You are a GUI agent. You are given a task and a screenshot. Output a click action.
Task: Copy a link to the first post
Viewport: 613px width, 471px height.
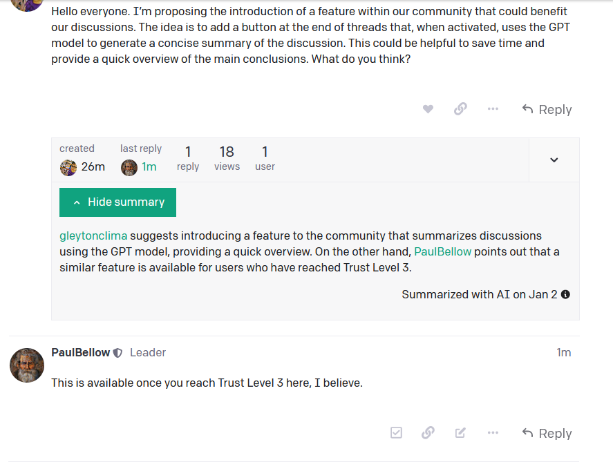[x=460, y=108]
